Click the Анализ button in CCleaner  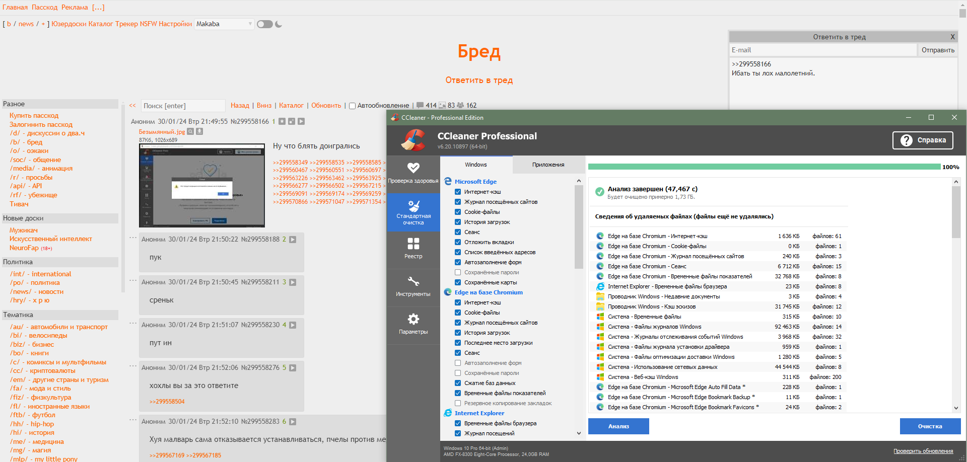[618, 426]
